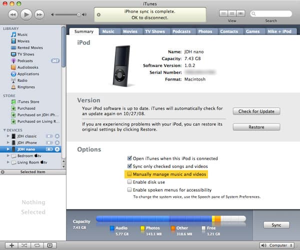The width and height of the screenshot is (300, 250).
Task: Click the status display circle icon
Action: coord(98,14)
